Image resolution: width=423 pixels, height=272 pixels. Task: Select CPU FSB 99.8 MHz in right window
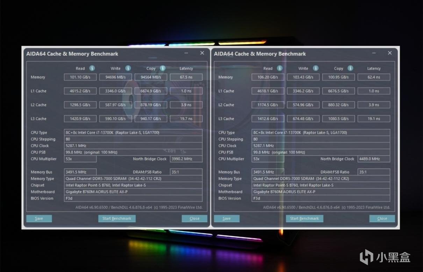tap(321, 152)
